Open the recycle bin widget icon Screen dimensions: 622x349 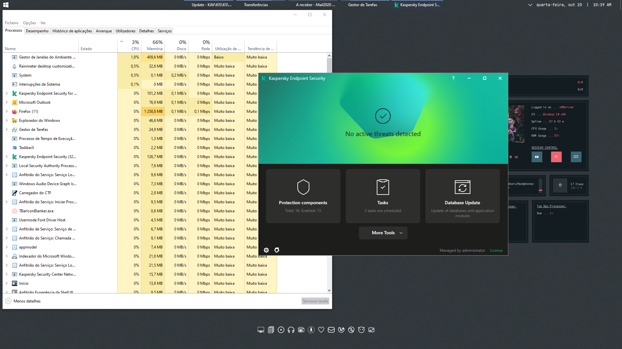click(x=560, y=185)
